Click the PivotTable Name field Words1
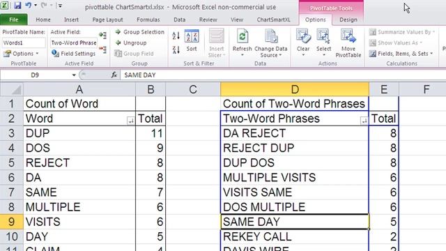Image resolution: width=446 pixels, height=251 pixels. 24,43
